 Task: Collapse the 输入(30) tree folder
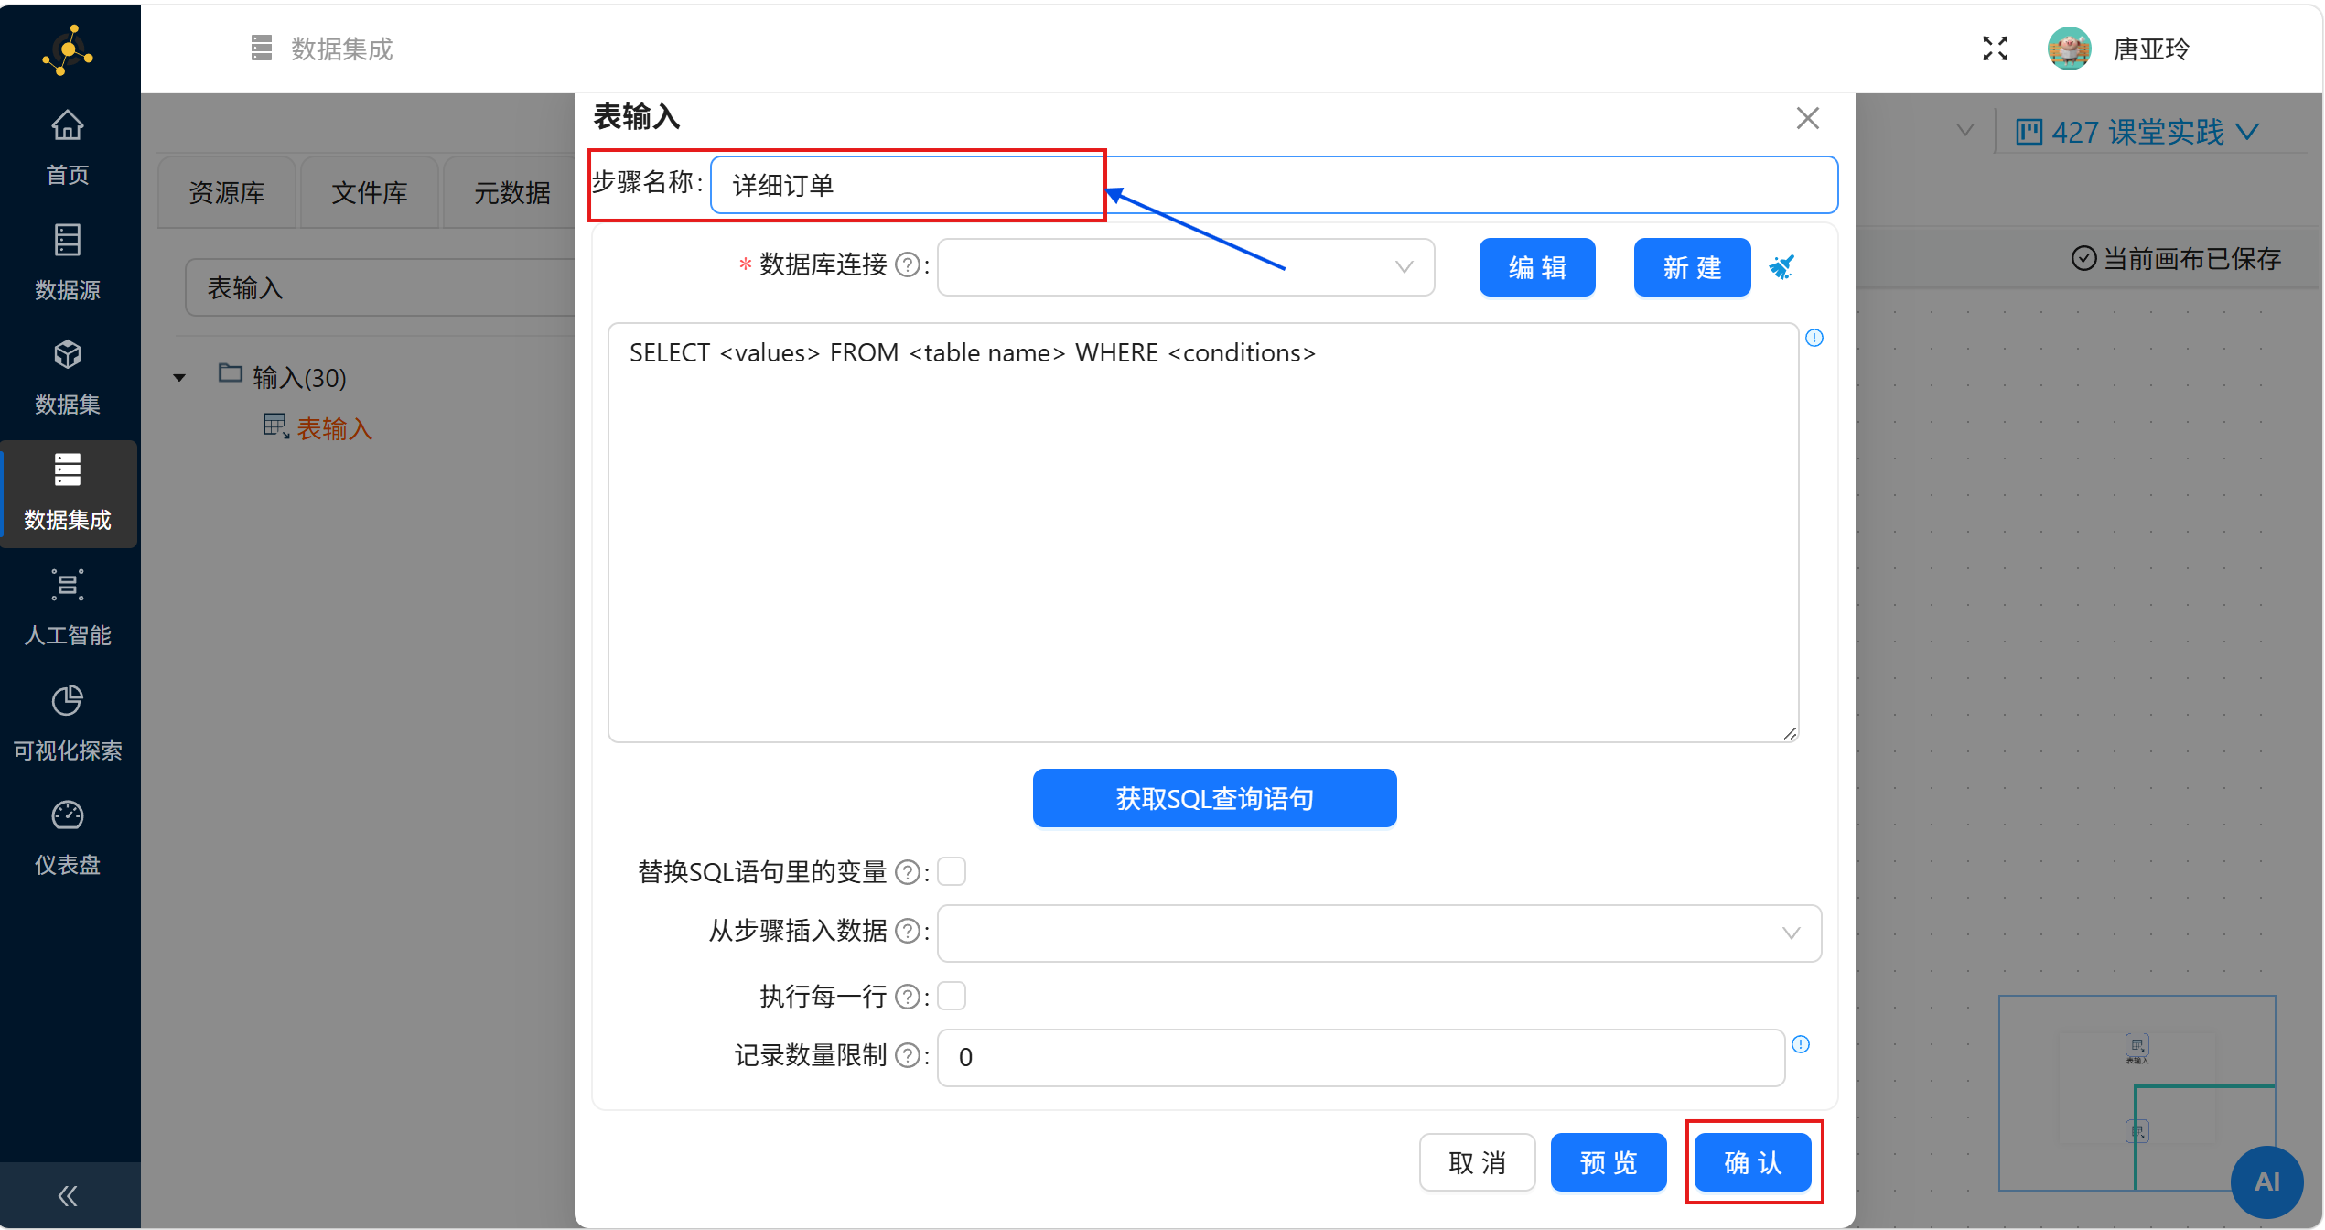pos(179,377)
